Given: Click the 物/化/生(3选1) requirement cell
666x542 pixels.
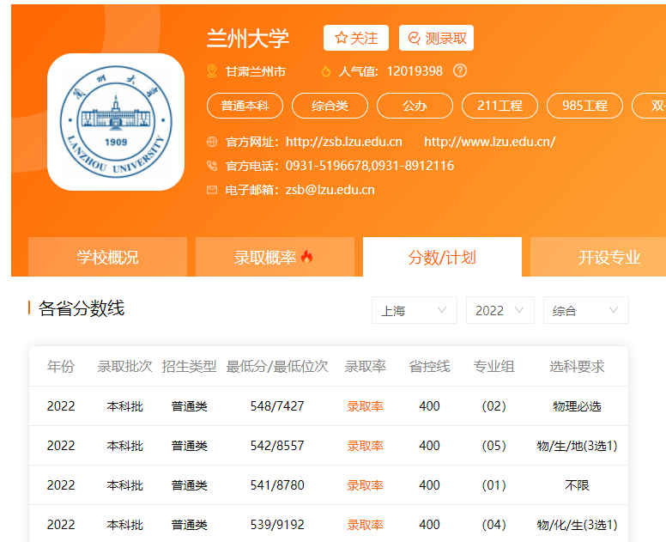Looking at the screenshot, I should 577,525.
